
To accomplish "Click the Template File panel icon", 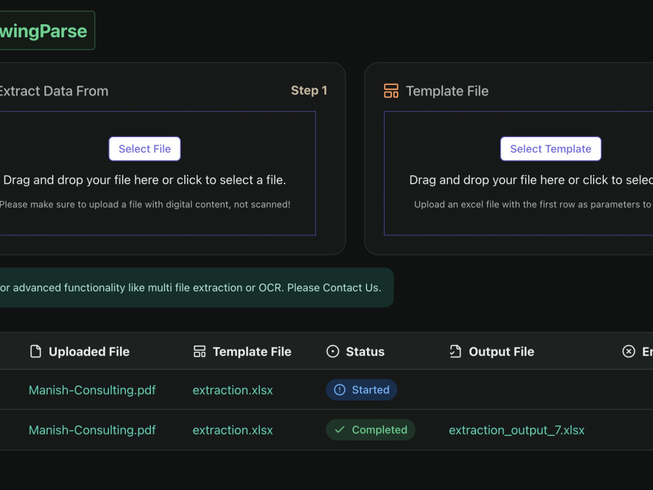I will click(x=391, y=91).
